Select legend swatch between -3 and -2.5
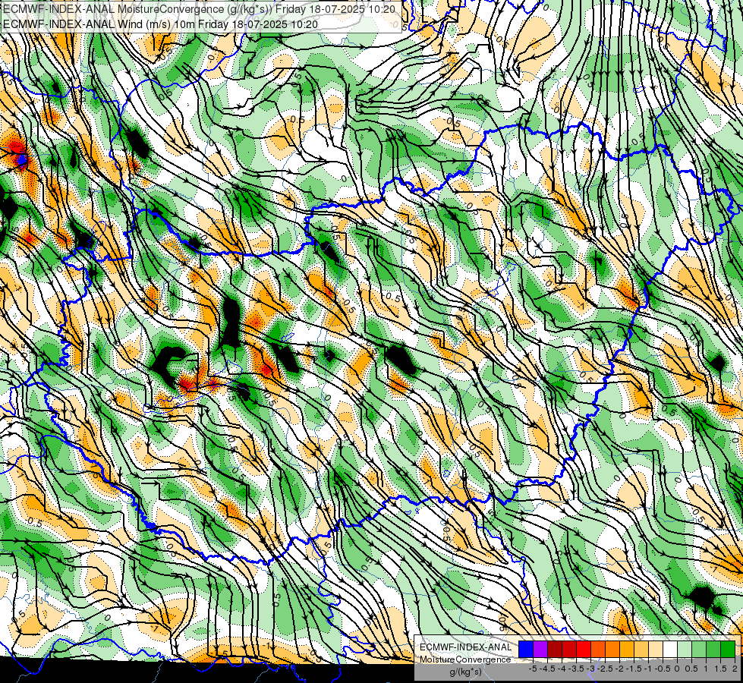The width and height of the screenshot is (743, 683). point(598,649)
